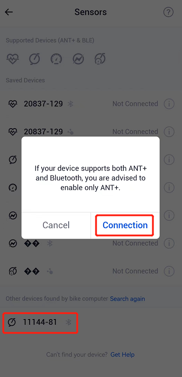Image resolution: width=182 pixels, height=377 pixels.
Task: Dismiss dialog with Cancel button
Action: tap(56, 225)
